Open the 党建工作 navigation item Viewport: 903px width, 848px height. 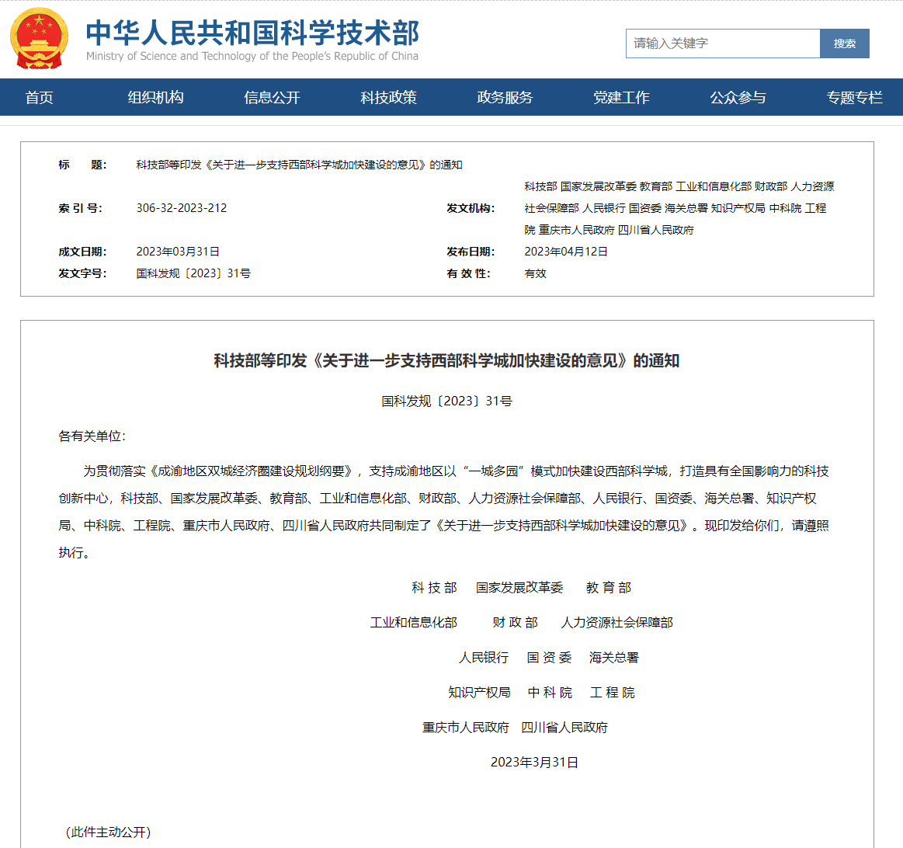[x=621, y=97]
